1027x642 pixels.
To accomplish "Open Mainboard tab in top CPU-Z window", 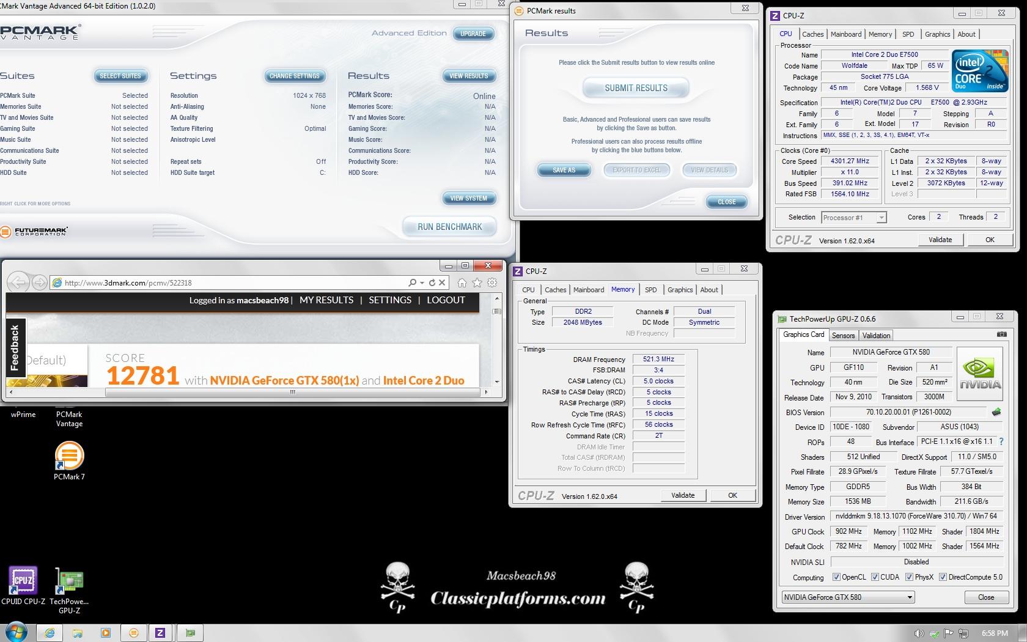I will coord(846,34).
